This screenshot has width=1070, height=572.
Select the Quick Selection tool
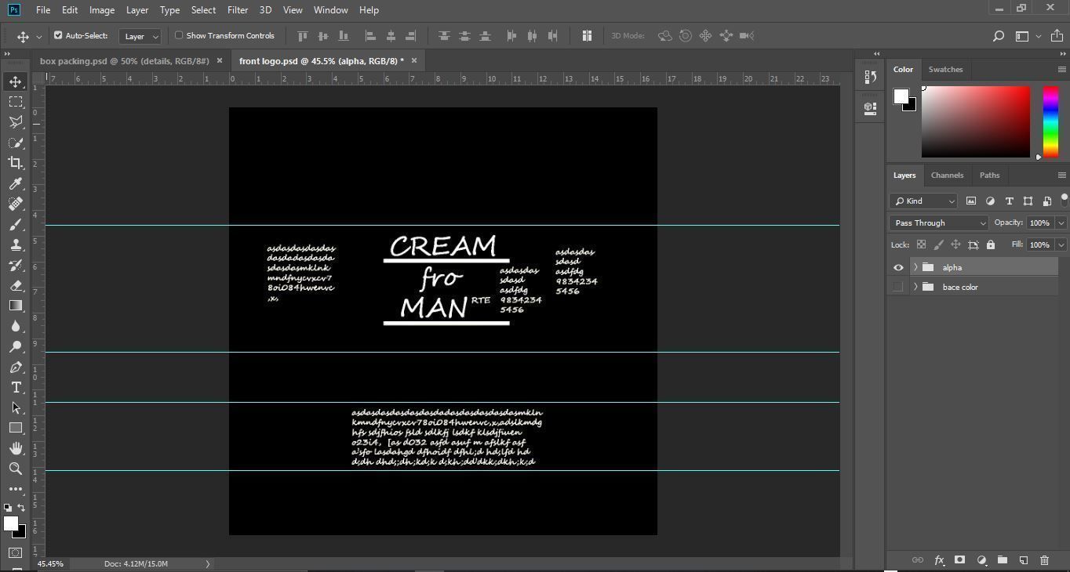coord(16,143)
